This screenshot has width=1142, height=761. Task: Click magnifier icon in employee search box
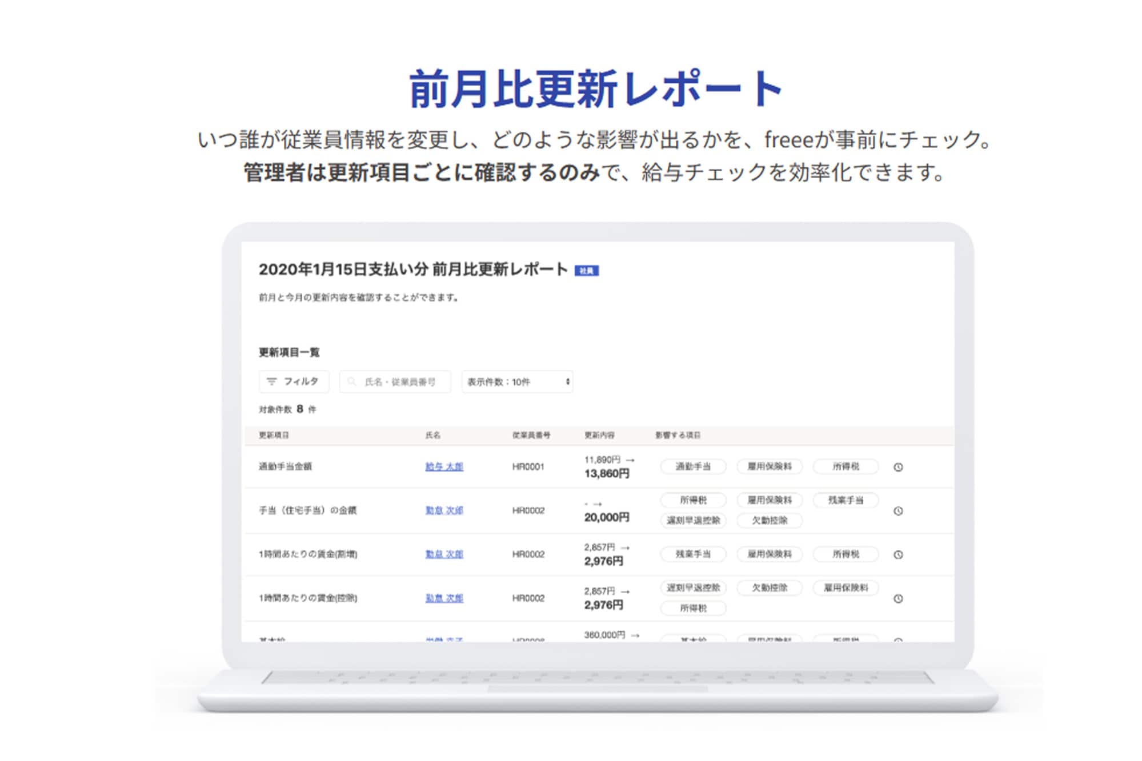[352, 381]
